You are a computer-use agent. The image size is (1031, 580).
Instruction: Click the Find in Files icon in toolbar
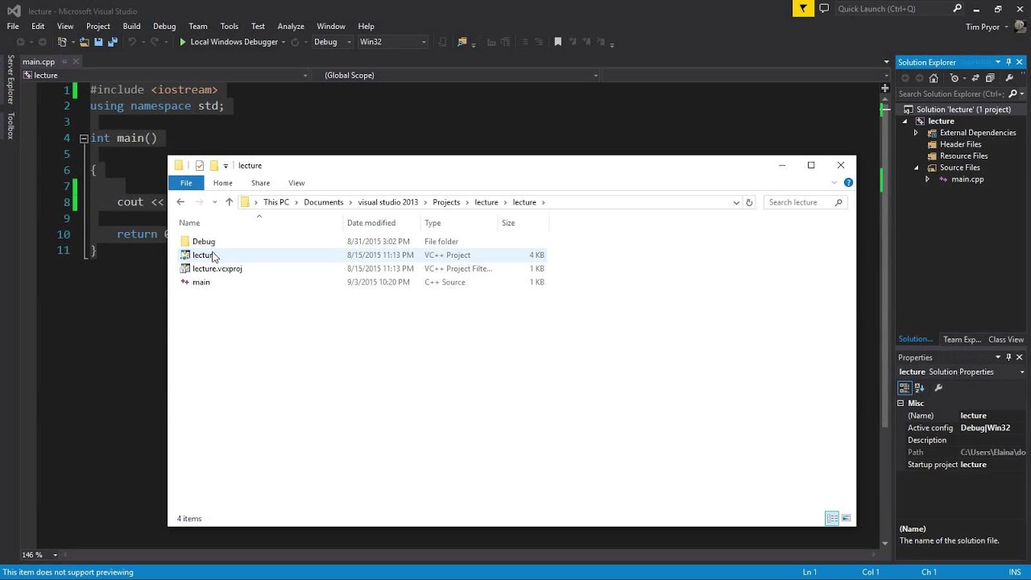(x=462, y=42)
